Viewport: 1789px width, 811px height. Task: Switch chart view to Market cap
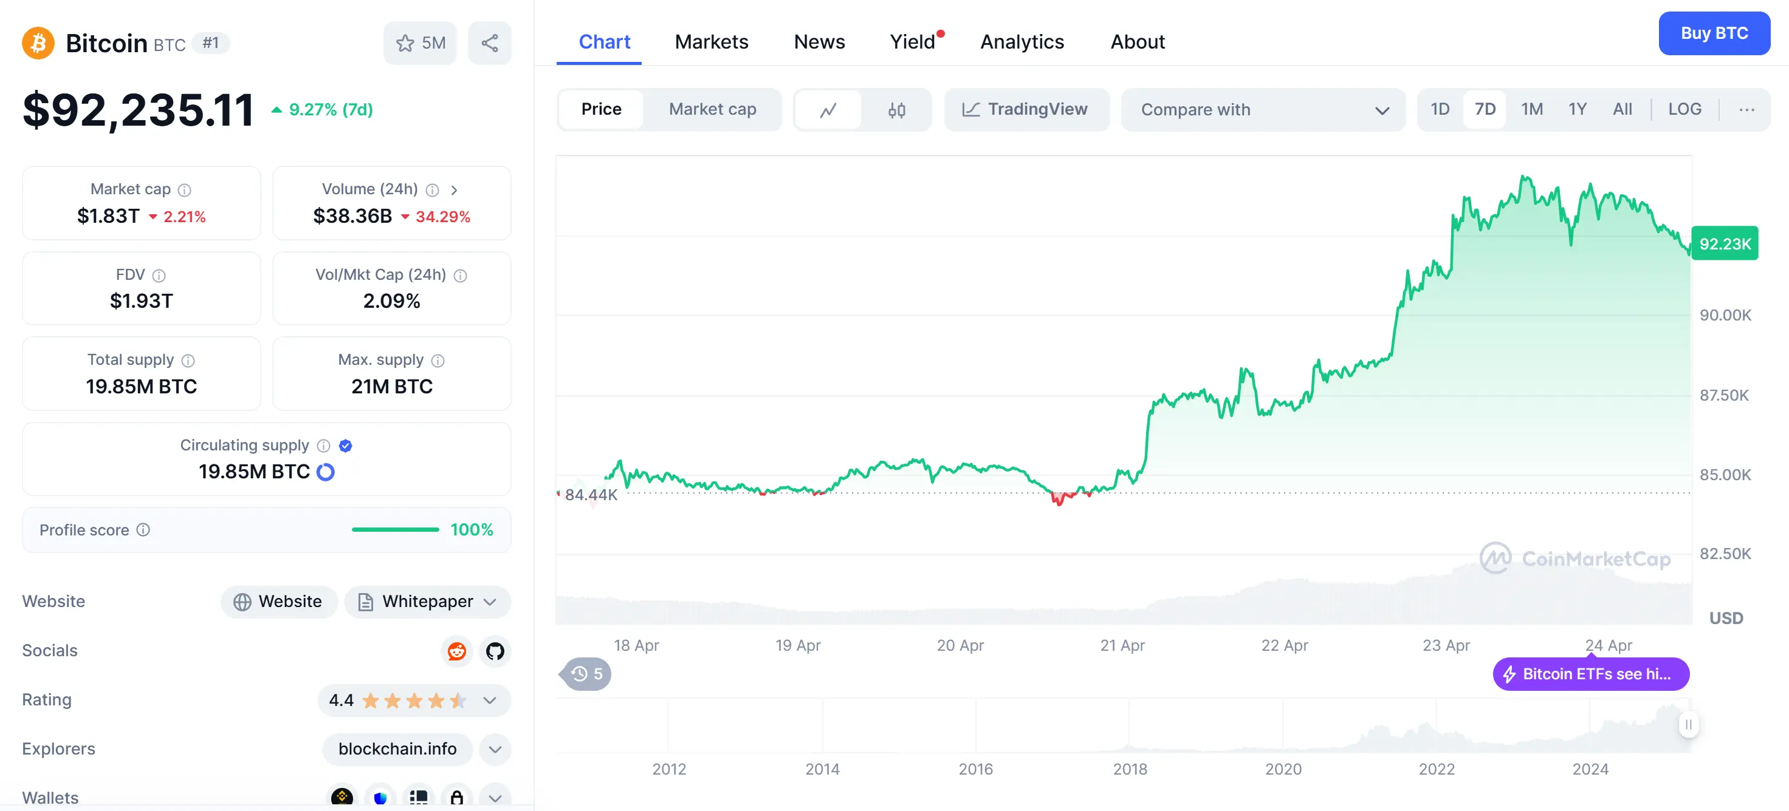click(712, 110)
